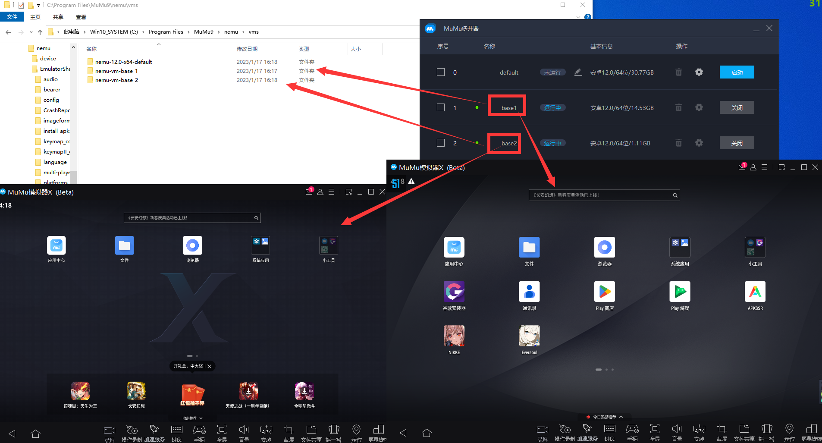Image resolution: width=822 pixels, height=443 pixels.
Task: Launch NIKKE game in right emulator
Action: click(454, 336)
